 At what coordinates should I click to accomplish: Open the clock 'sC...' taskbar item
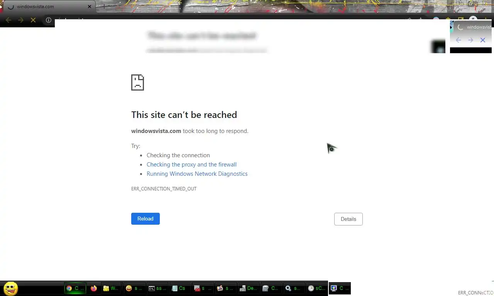point(316,288)
